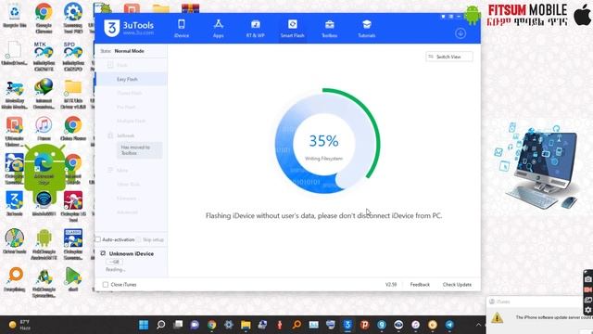This screenshot has width=593, height=334.
Task: Open the Tutorials tab
Action: [367, 29]
